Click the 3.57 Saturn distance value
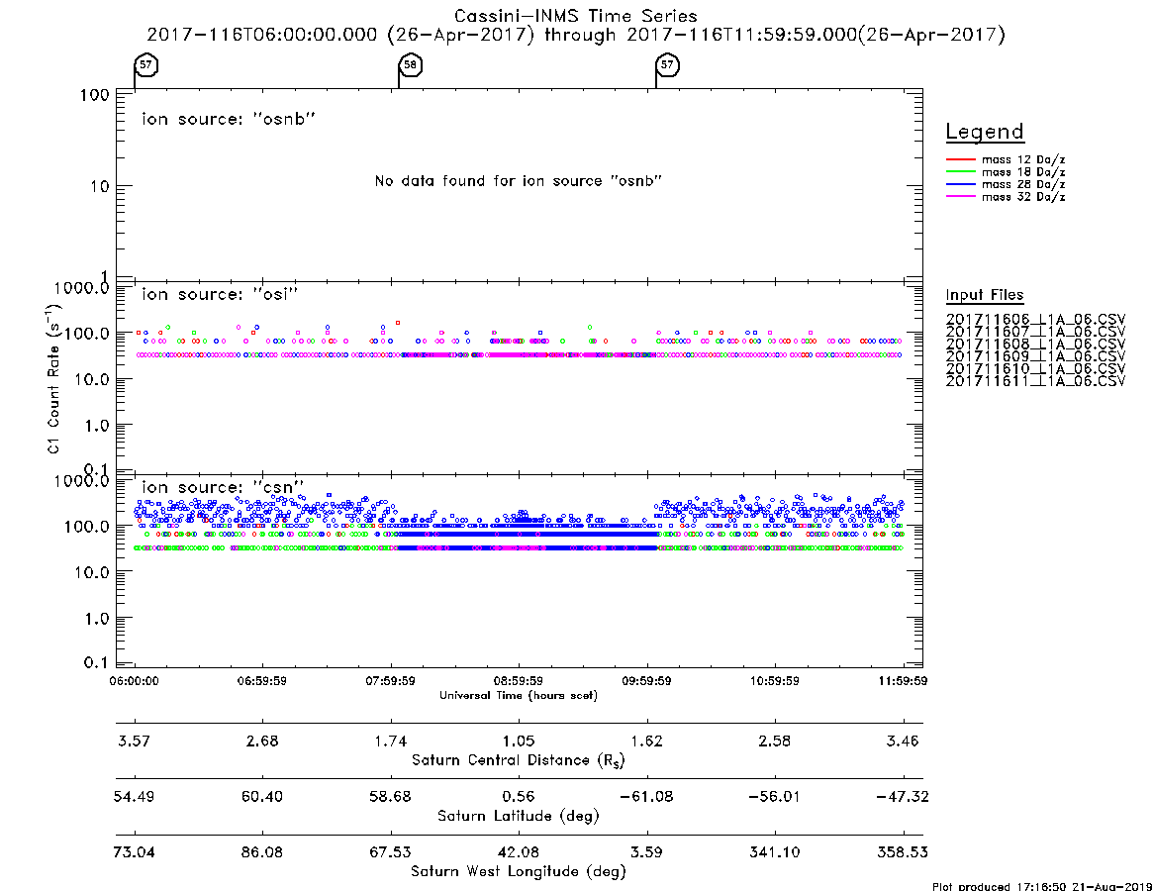The width and height of the screenshot is (1153, 891). click(x=134, y=741)
